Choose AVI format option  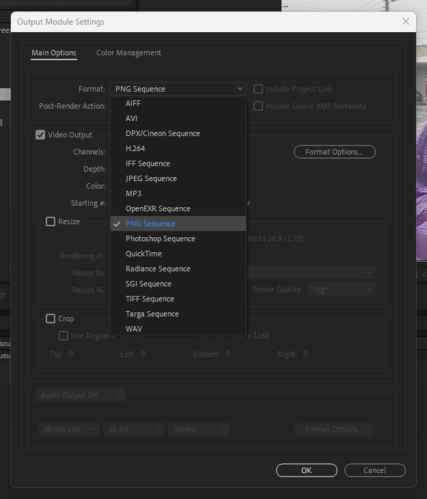(x=132, y=118)
